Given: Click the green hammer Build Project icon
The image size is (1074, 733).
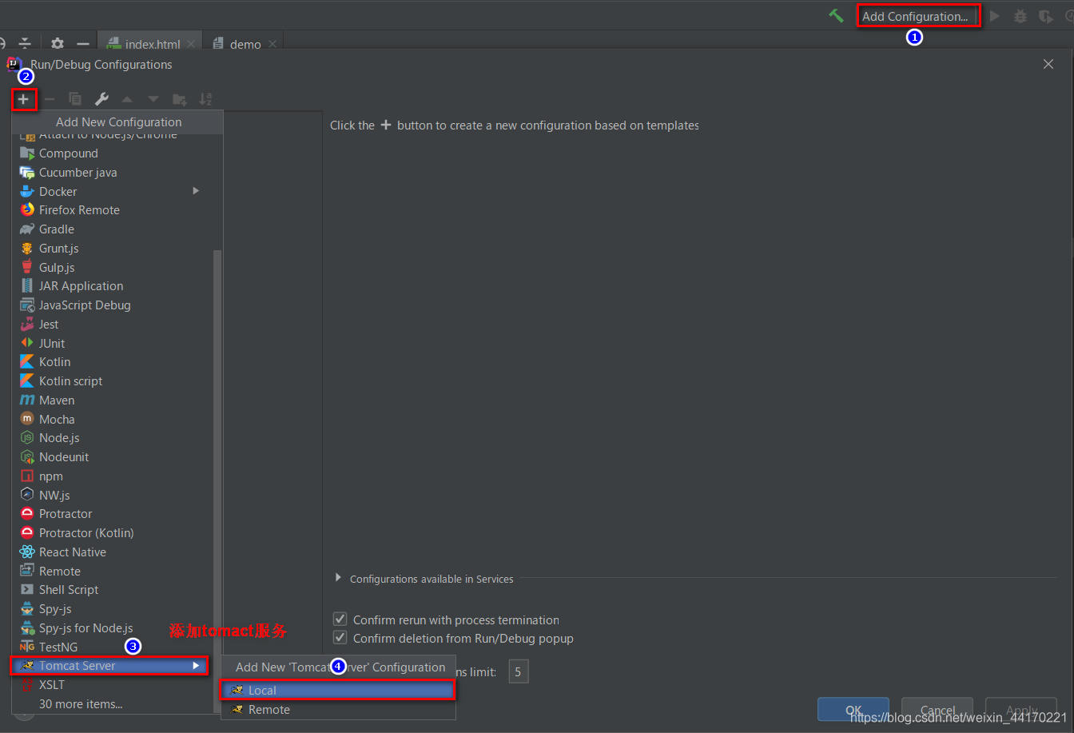Looking at the screenshot, I should click(836, 16).
